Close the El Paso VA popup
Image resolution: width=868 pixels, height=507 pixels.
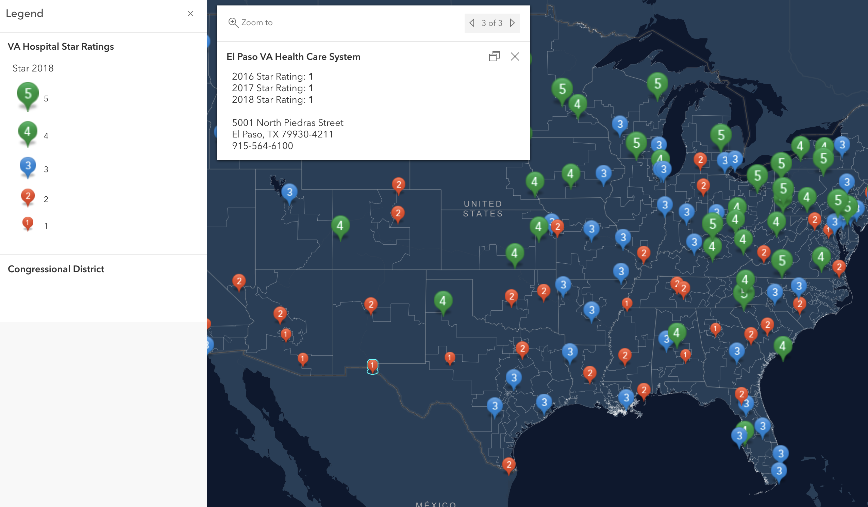(x=515, y=56)
